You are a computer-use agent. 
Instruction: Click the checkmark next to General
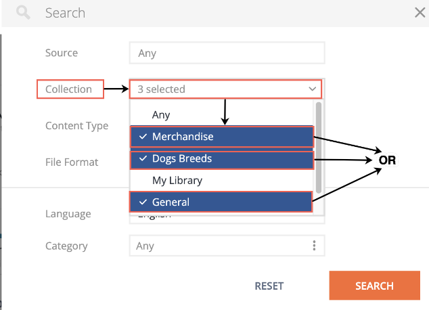point(143,202)
